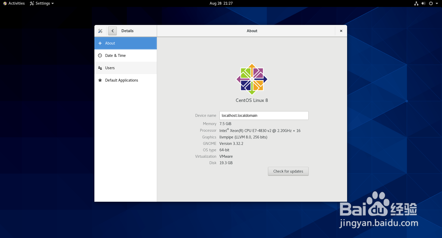
Task: Click the Disk value 19.3 GB
Action: click(226, 163)
